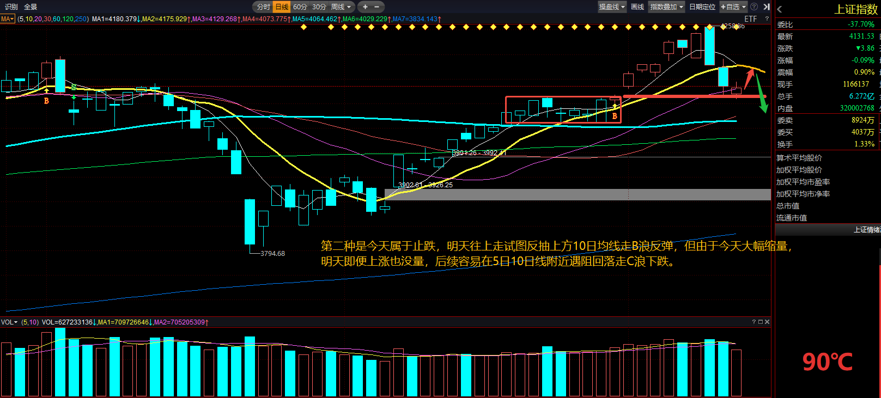This screenshot has height=398, width=881.
Task: Open the 全景 panorama view
Action: [31, 7]
